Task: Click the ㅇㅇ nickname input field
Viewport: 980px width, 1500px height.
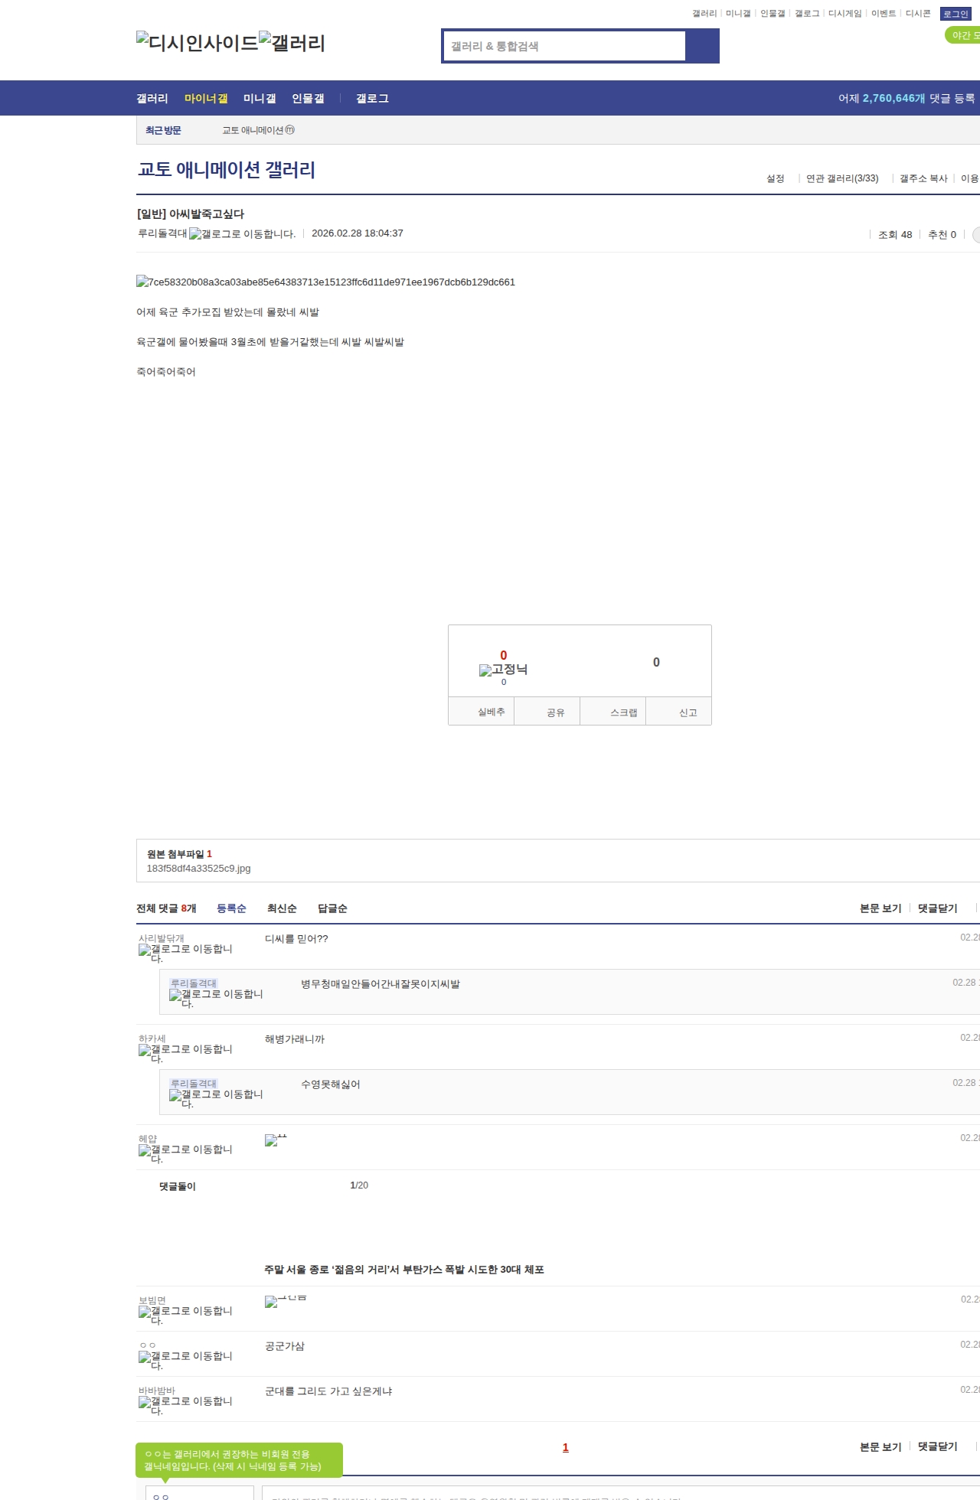Action: coord(199,1493)
